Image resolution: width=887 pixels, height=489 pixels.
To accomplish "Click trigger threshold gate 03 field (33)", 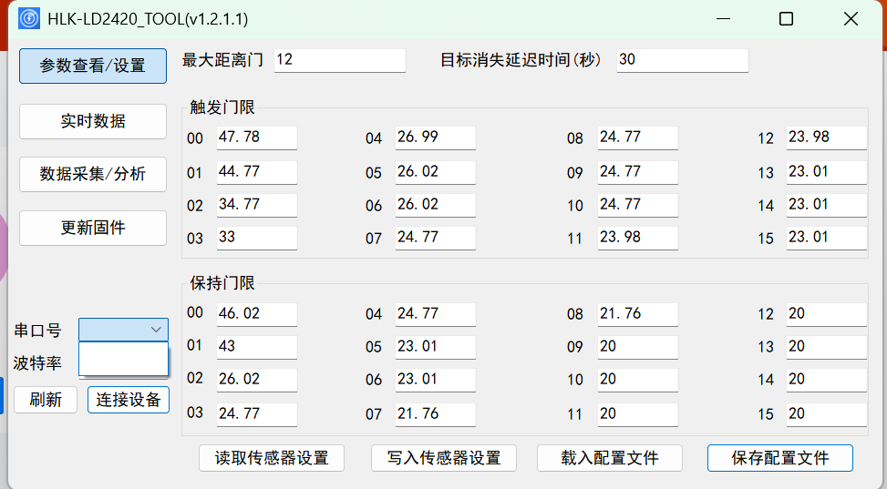I will [x=256, y=238].
